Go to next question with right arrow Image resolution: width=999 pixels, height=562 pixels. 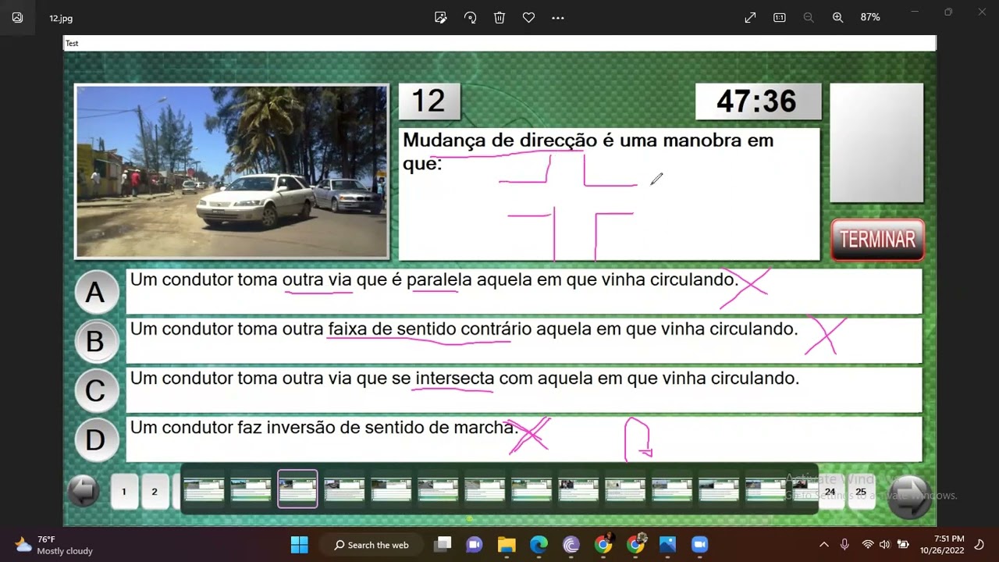[909, 497]
